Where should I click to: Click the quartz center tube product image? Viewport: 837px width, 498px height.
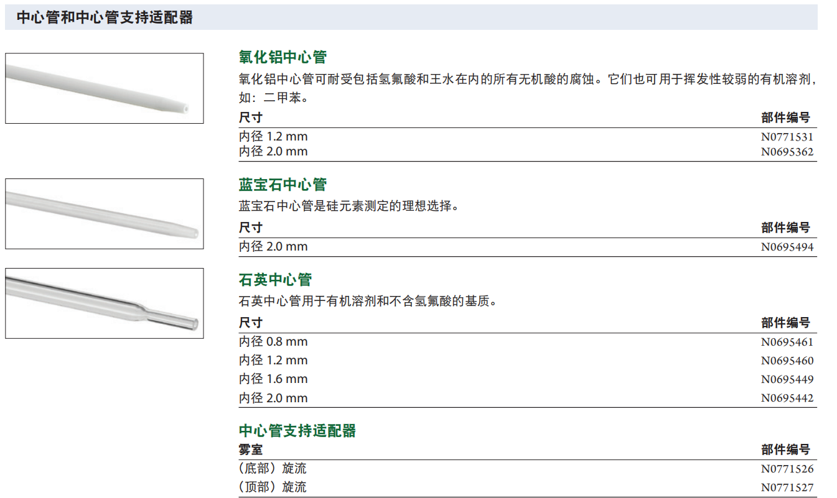tap(104, 303)
